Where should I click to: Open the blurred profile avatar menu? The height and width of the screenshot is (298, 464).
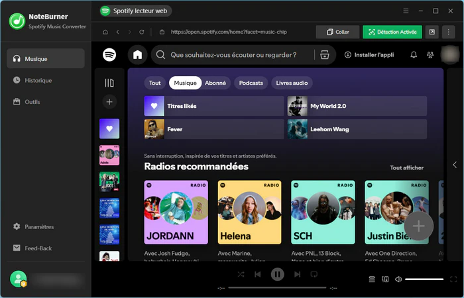pyautogui.click(x=450, y=55)
